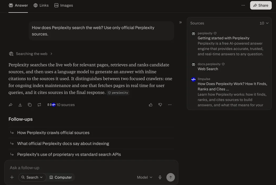Collapse the Sources side panel

pos(180,22)
